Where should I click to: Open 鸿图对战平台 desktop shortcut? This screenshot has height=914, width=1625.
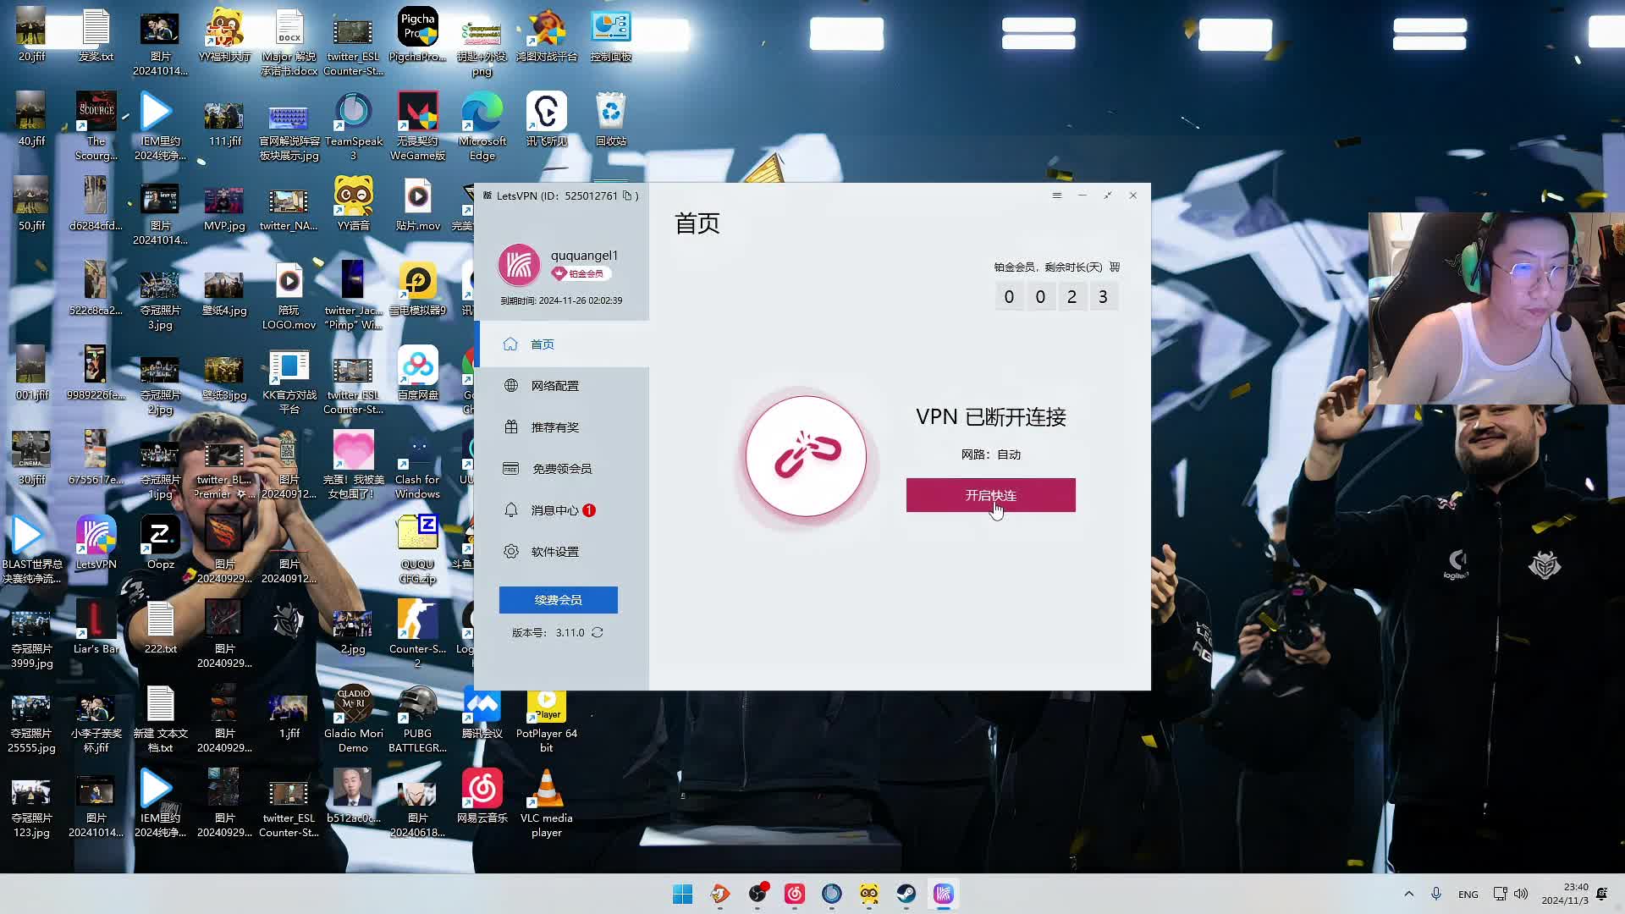click(546, 36)
